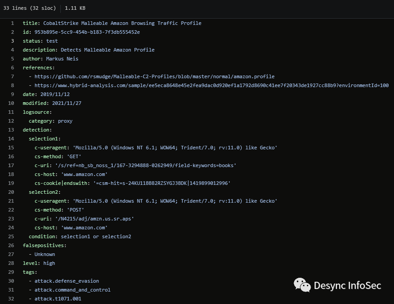Click the c-uri value ending 'field-keywords=books'
The width and height of the screenshot is (394, 304).
pyautogui.click(x=146, y=165)
